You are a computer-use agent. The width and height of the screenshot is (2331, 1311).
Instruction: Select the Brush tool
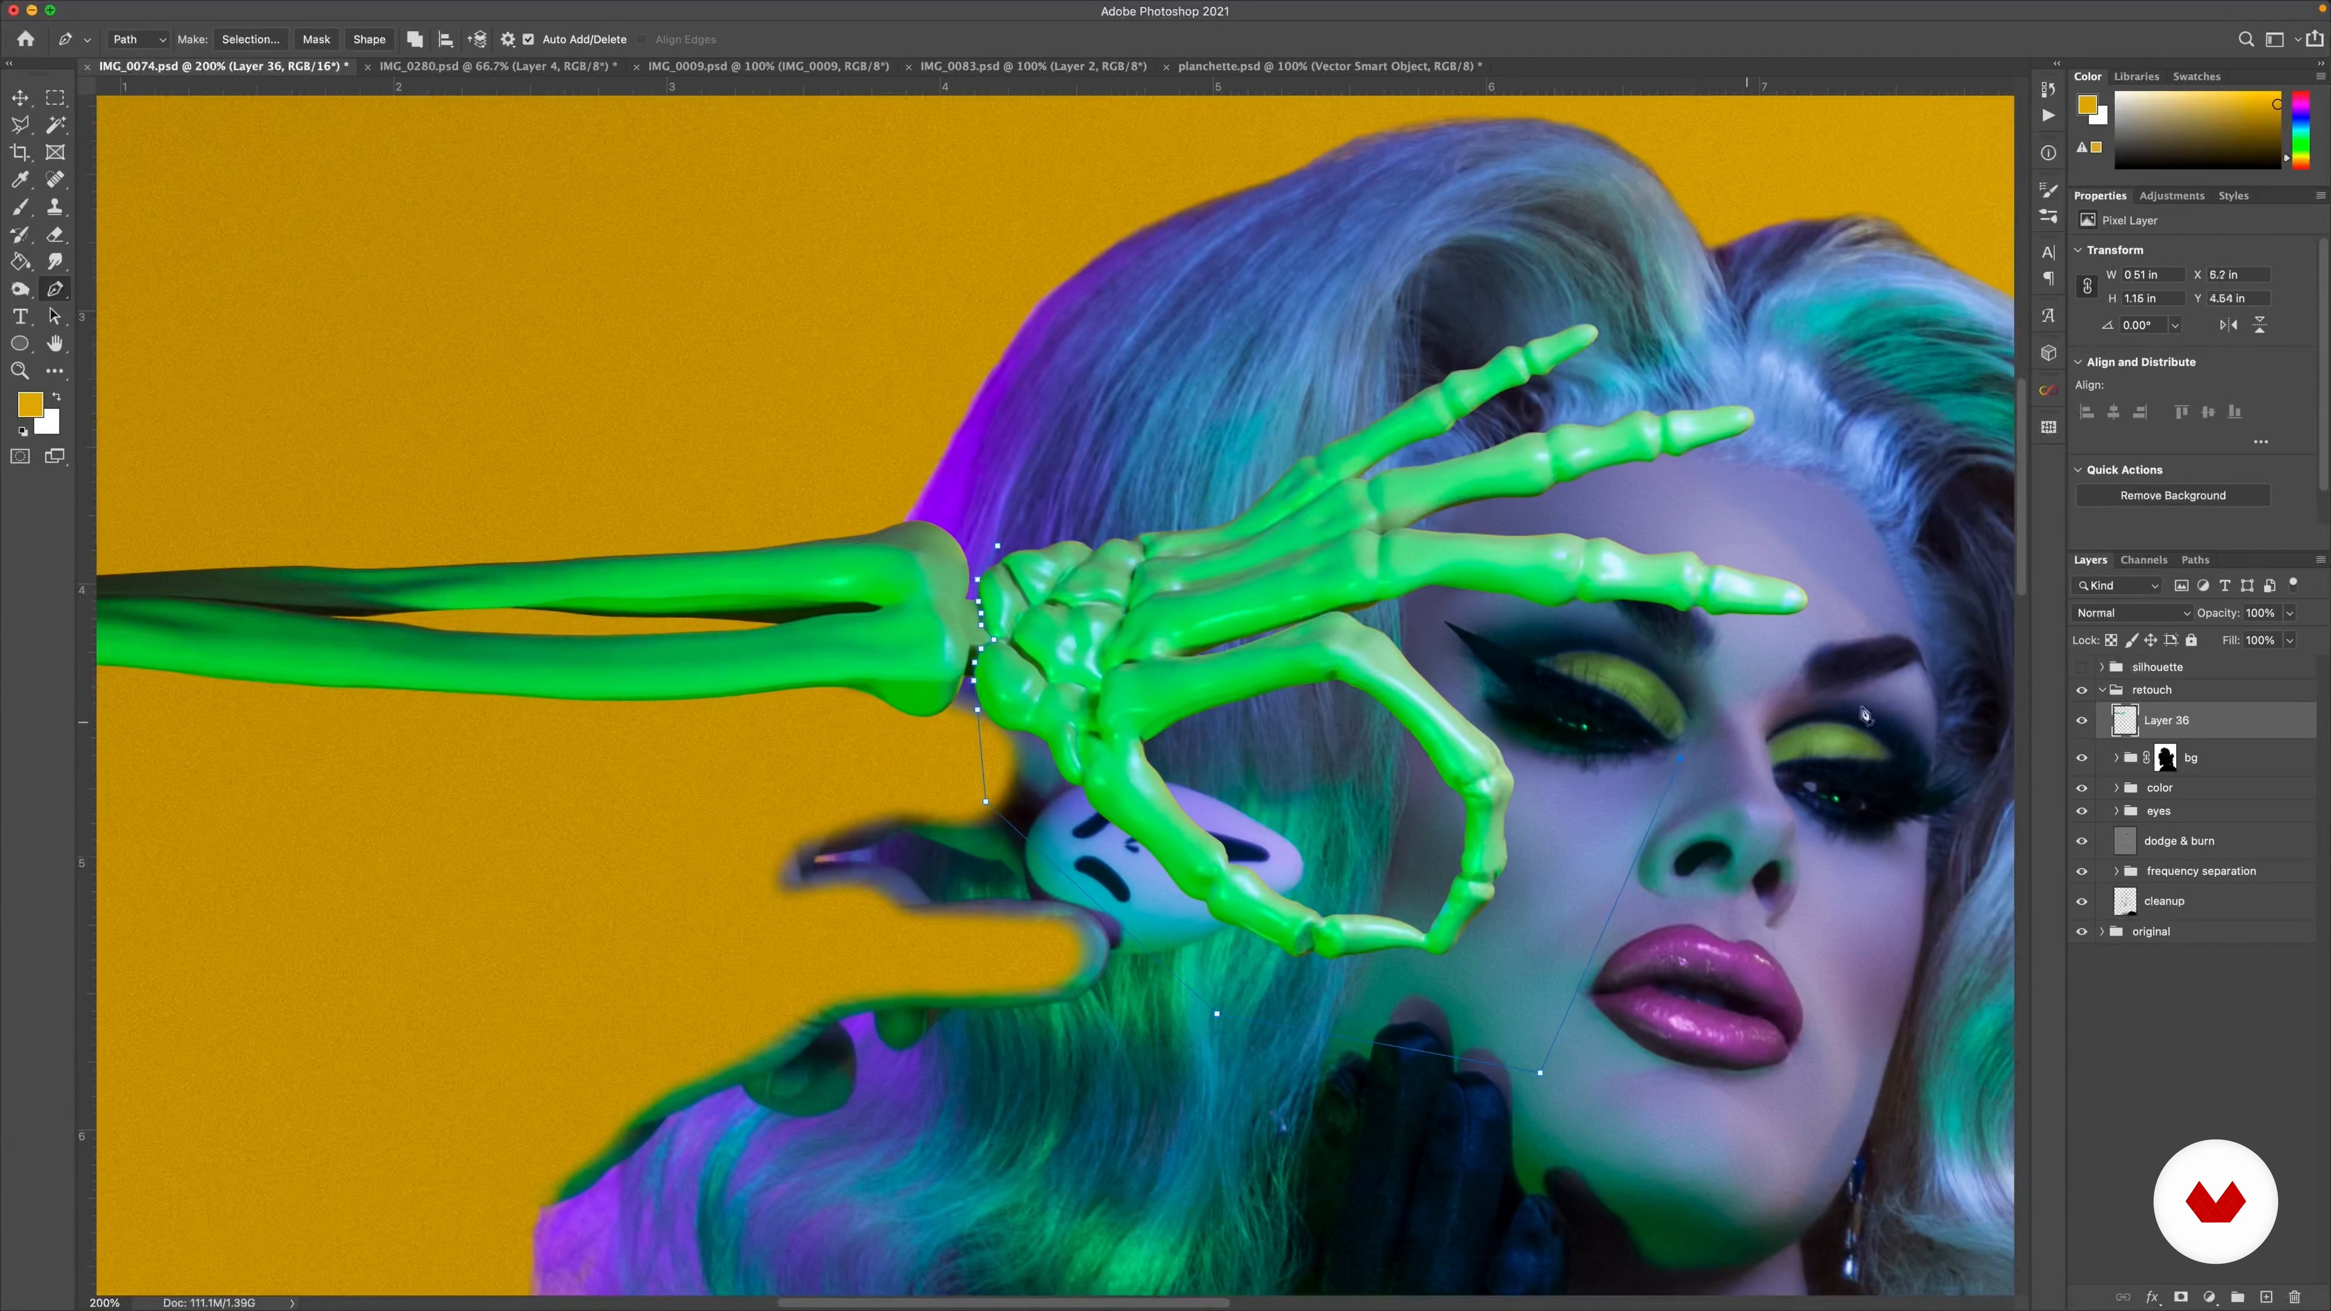tap(20, 207)
